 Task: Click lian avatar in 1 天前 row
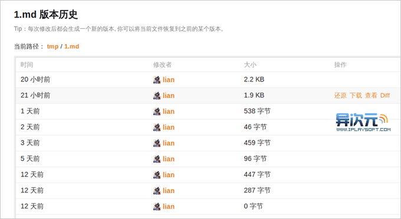pos(157,112)
